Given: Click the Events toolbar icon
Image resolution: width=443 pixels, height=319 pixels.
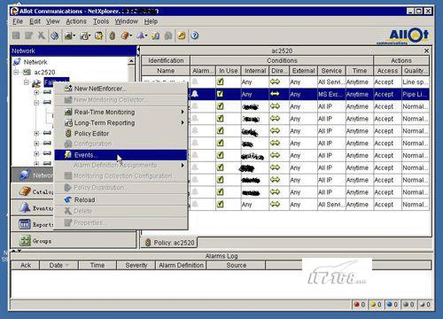Looking at the screenshot, I should click(156, 35).
